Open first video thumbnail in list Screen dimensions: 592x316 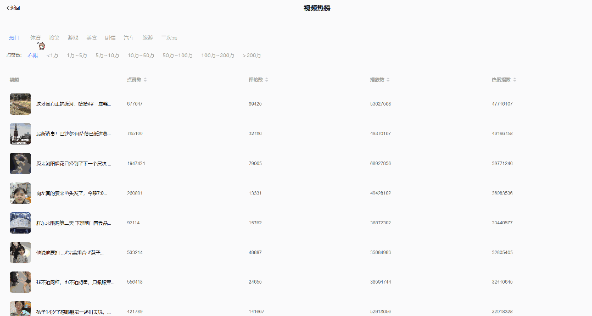(x=20, y=104)
